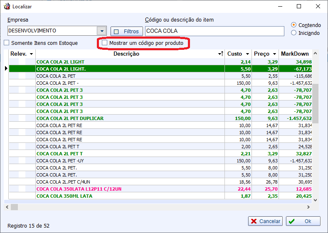
Task: Confirm with the Ok button
Action: (x=303, y=221)
